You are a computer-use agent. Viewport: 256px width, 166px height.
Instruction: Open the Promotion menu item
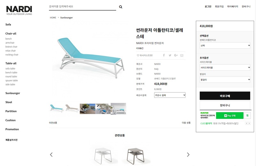(x=12, y=129)
